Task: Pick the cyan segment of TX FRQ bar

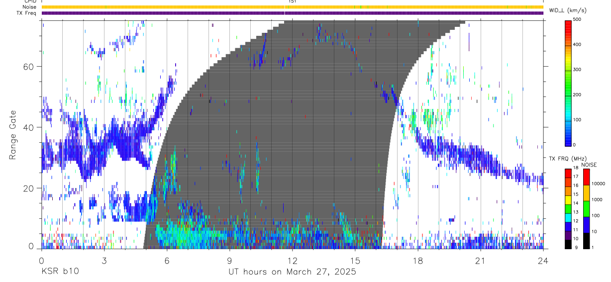Action: pyautogui.click(x=568, y=217)
